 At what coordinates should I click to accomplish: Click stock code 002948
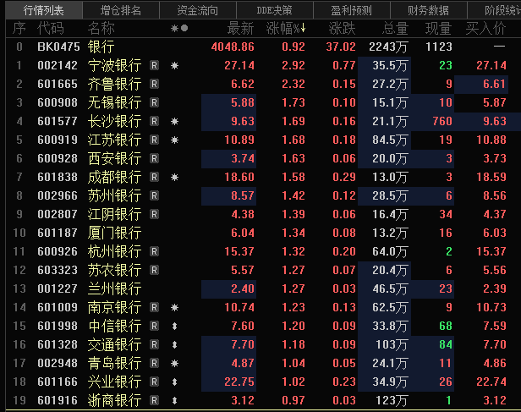(58, 363)
